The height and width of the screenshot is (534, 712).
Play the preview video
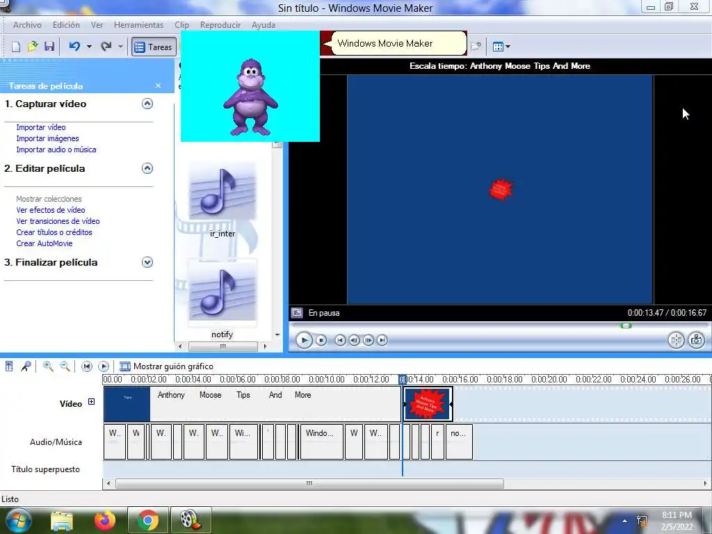coord(304,340)
